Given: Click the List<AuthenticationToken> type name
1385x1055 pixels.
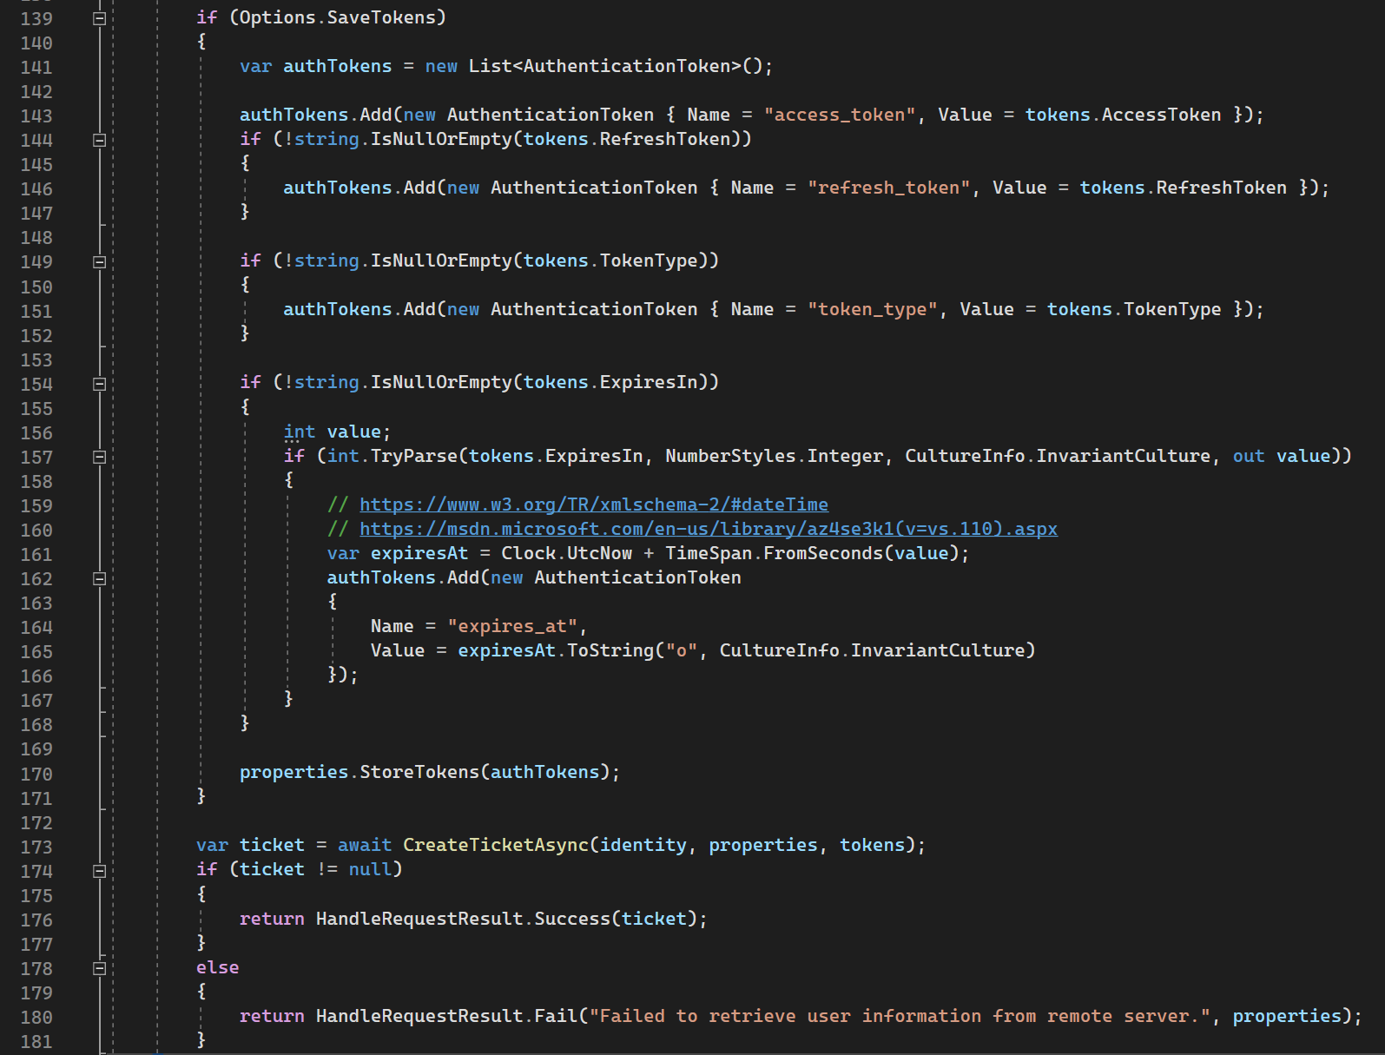Looking at the screenshot, I should 605,66.
